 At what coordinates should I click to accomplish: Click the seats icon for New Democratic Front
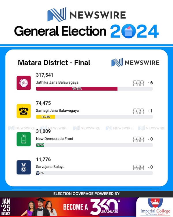[138, 139]
